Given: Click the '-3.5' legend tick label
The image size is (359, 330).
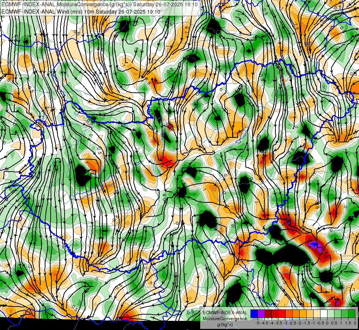Looking at the screenshot, I should (x=278, y=323).
